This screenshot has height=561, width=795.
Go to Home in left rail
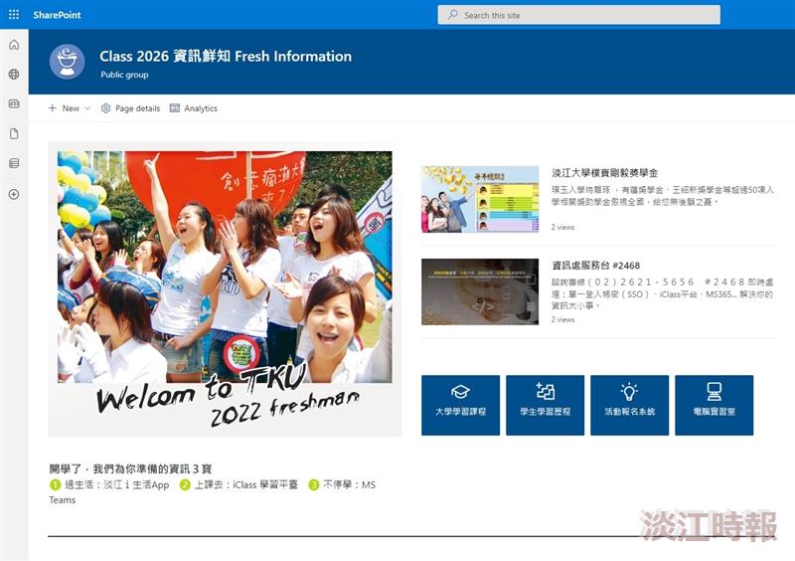click(x=14, y=45)
